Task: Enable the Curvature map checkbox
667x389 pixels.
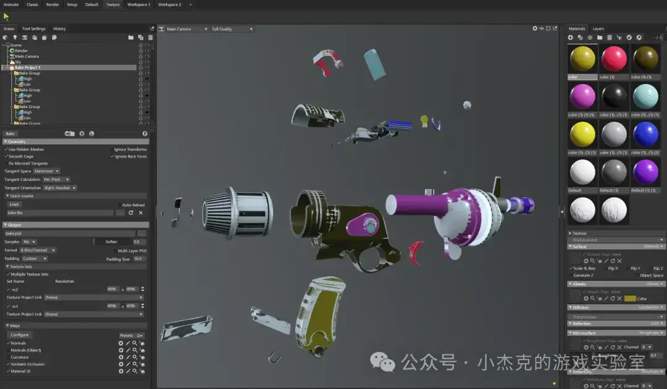Action: [x=8, y=358]
